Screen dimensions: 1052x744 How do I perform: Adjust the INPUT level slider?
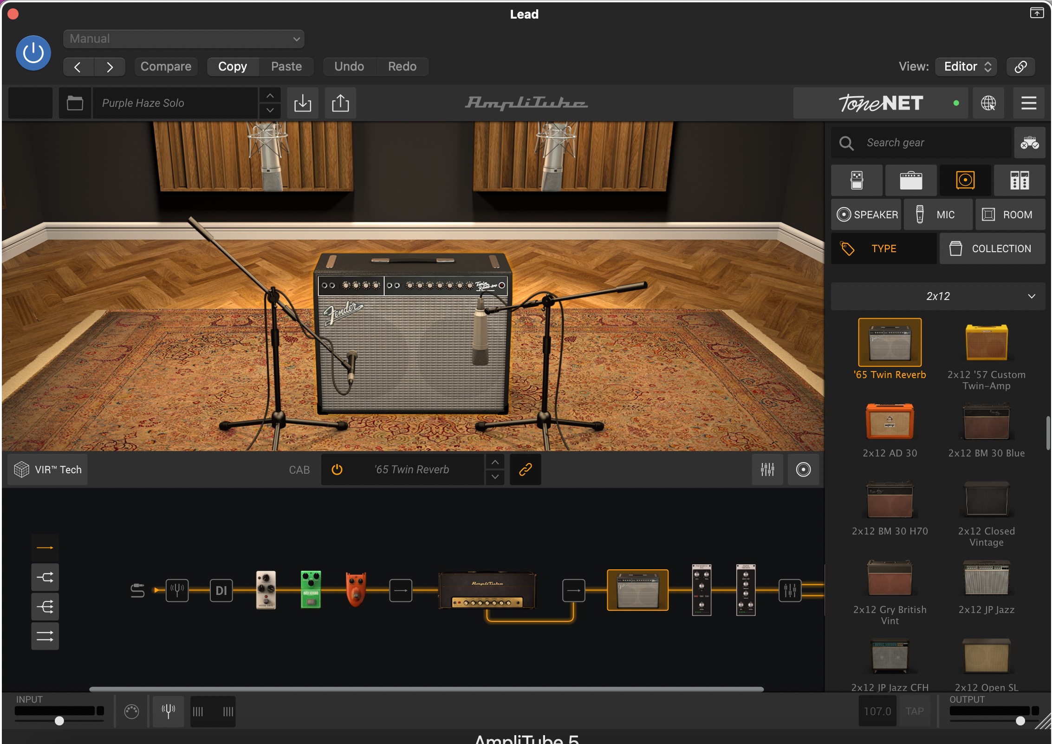point(59,721)
